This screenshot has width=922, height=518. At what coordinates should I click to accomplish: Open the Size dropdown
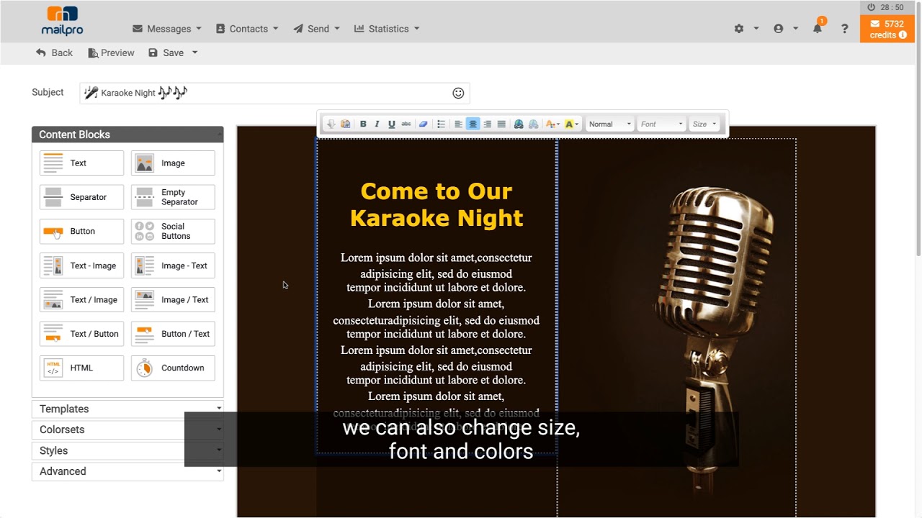click(x=704, y=124)
